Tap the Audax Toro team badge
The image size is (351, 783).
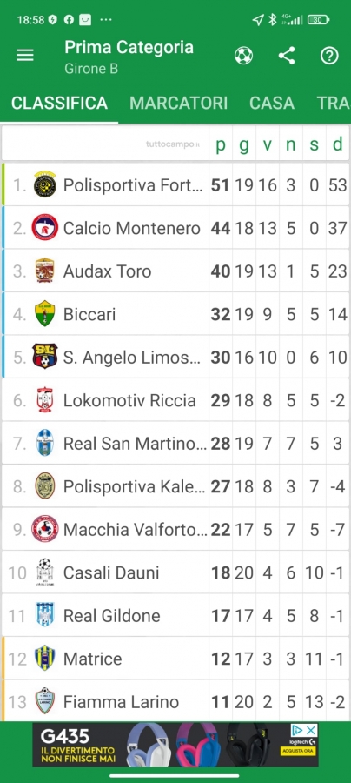45,271
